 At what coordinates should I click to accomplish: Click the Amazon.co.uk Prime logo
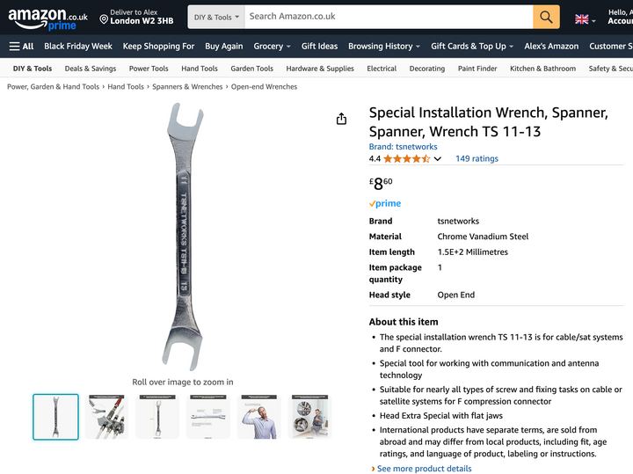pyautogui.click(x=48, y=18)
